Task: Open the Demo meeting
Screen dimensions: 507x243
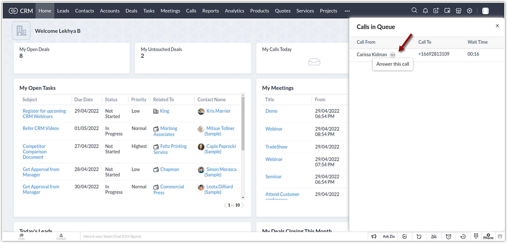Action: (x=271, y=111)
